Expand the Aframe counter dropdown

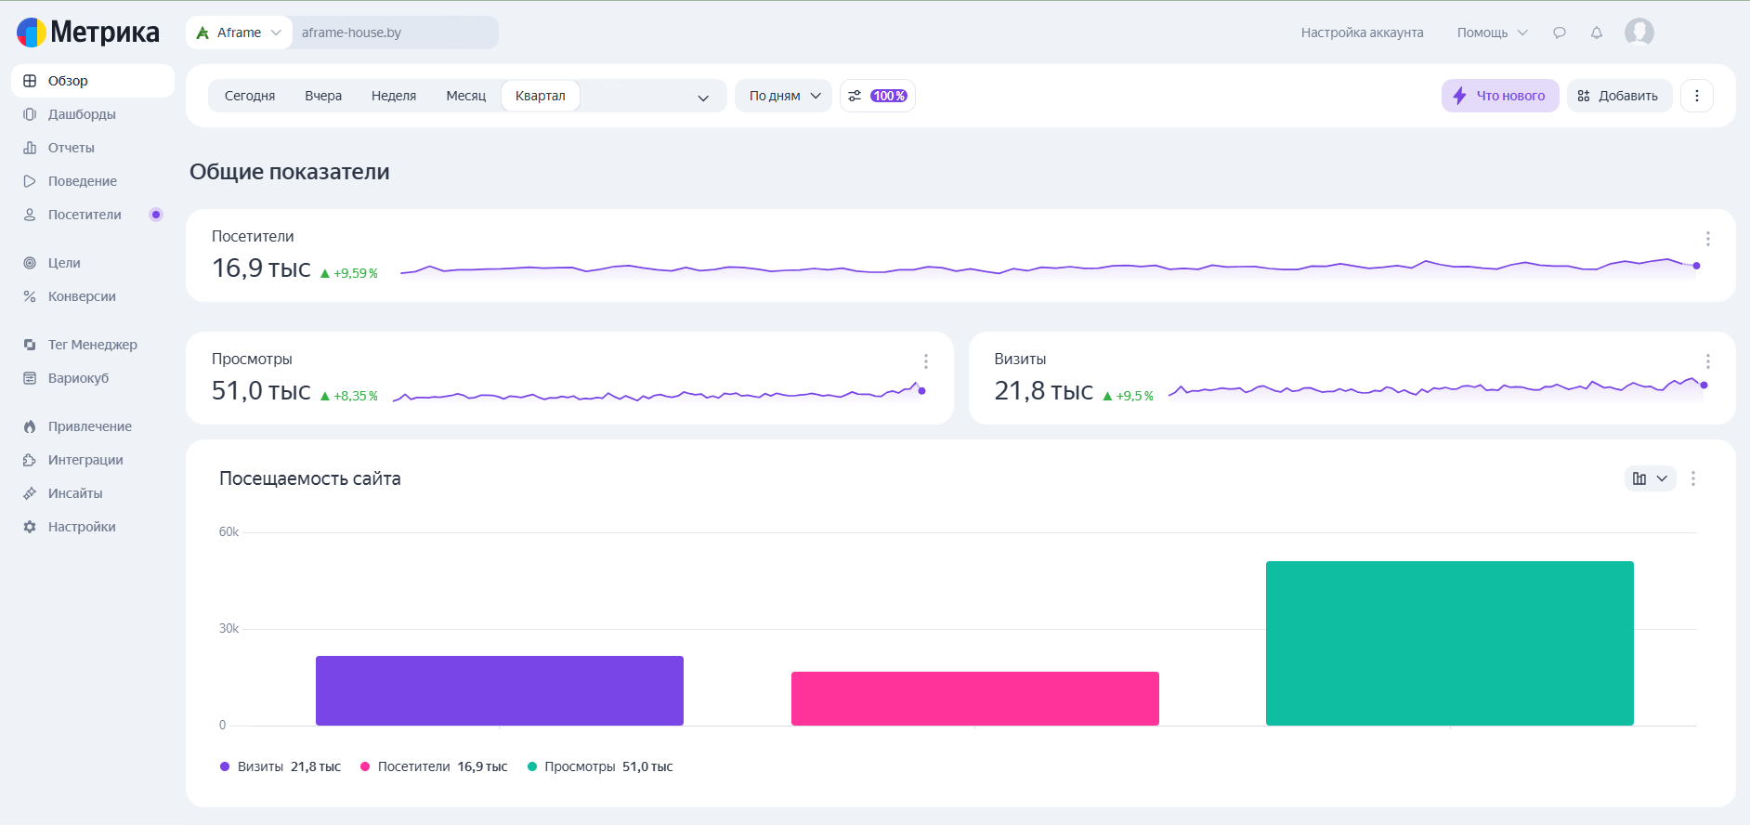click(239, 33)
